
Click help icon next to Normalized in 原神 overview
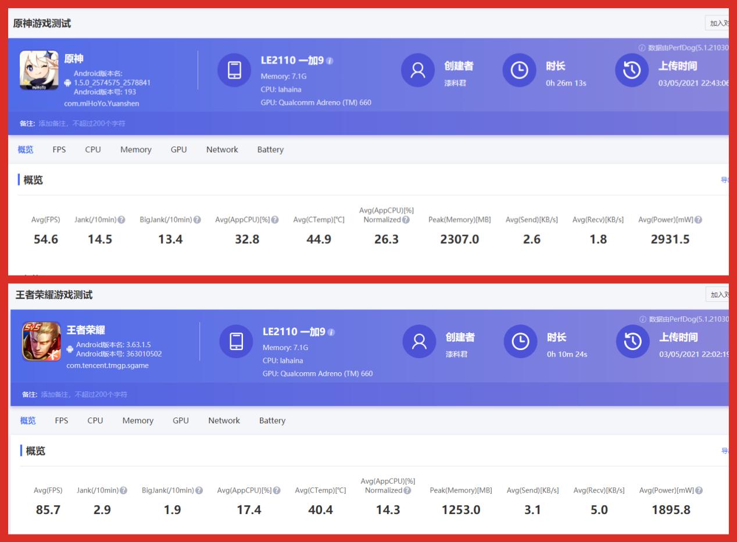(406, 220)
